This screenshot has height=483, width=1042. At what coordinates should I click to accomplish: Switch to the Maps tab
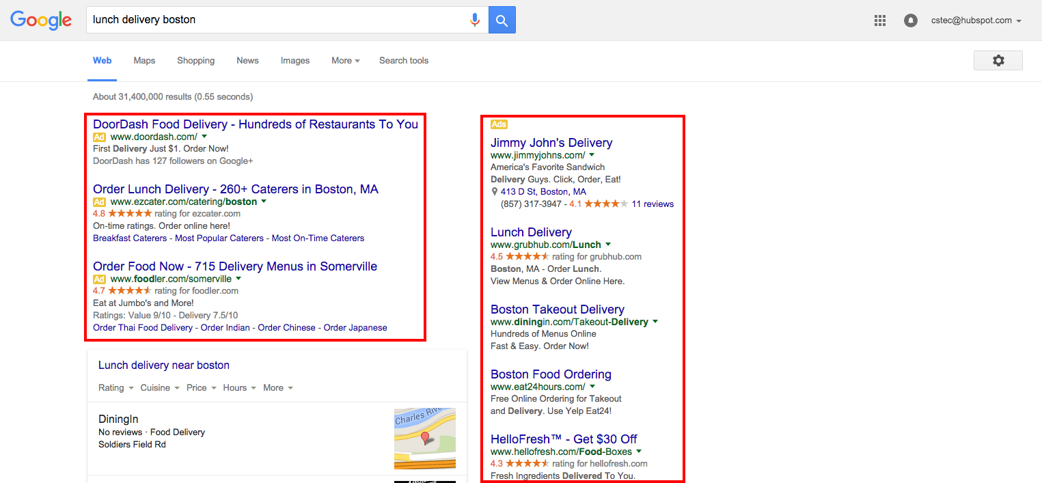tap(143, 60)
